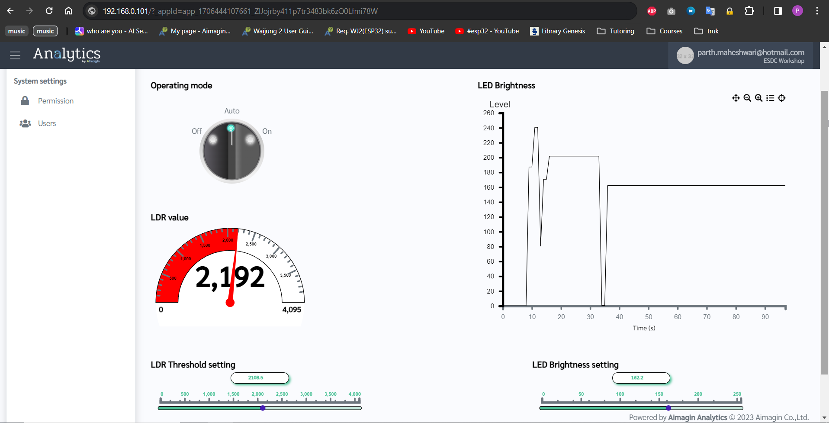Click the camera screenshot extension icon

tap(671, 11)
